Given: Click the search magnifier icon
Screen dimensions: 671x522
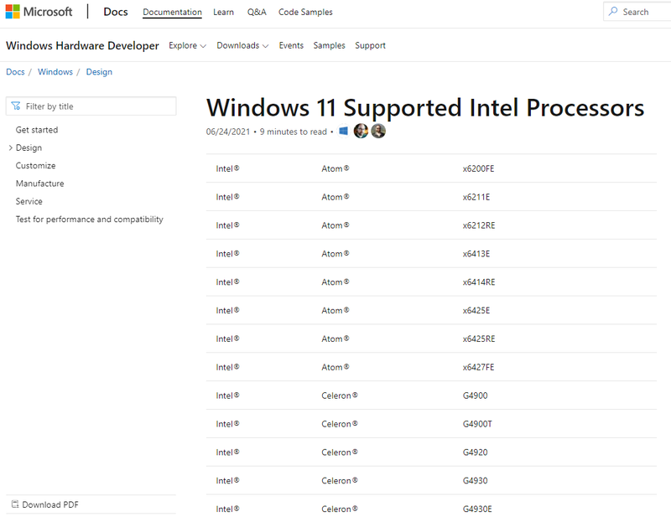Looking at the screenshot, I should 614,12.
